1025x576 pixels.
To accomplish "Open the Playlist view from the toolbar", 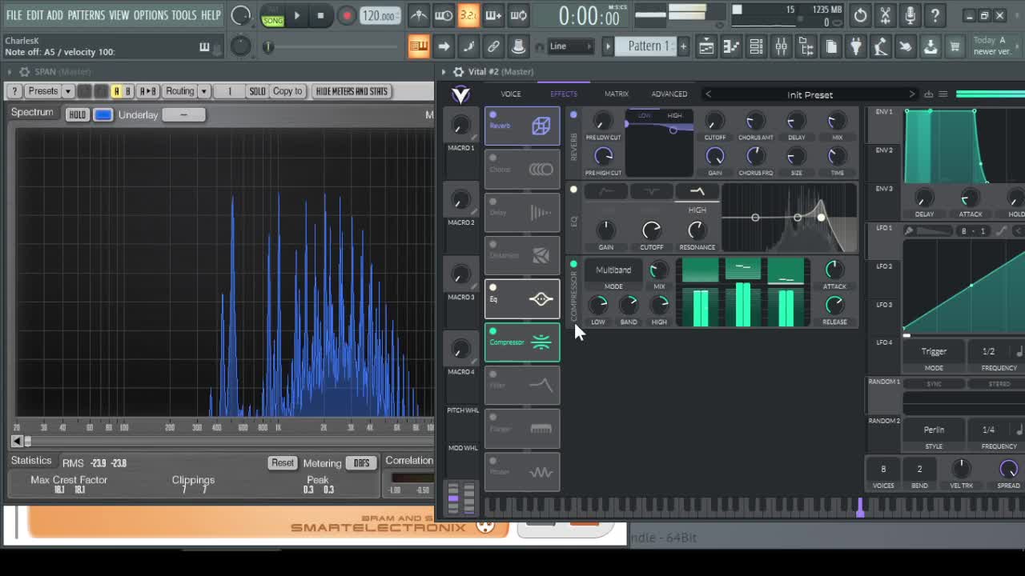I will click(x=706, y=47).
